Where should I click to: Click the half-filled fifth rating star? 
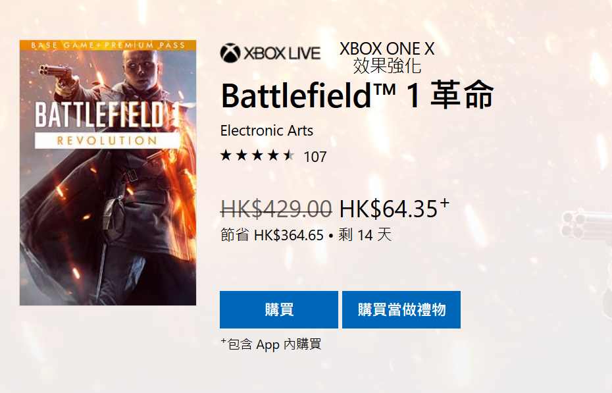(x=288, y=156)
